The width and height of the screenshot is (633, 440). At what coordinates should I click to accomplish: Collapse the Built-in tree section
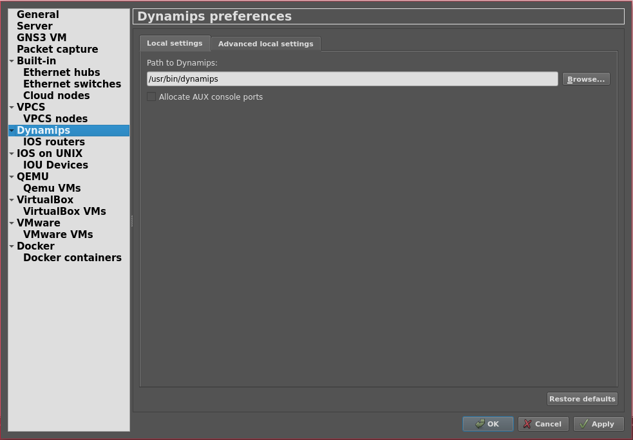point(12,61)
